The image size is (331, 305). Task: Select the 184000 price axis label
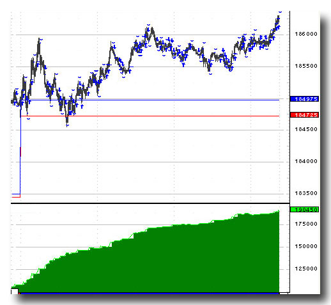(306, 161)
